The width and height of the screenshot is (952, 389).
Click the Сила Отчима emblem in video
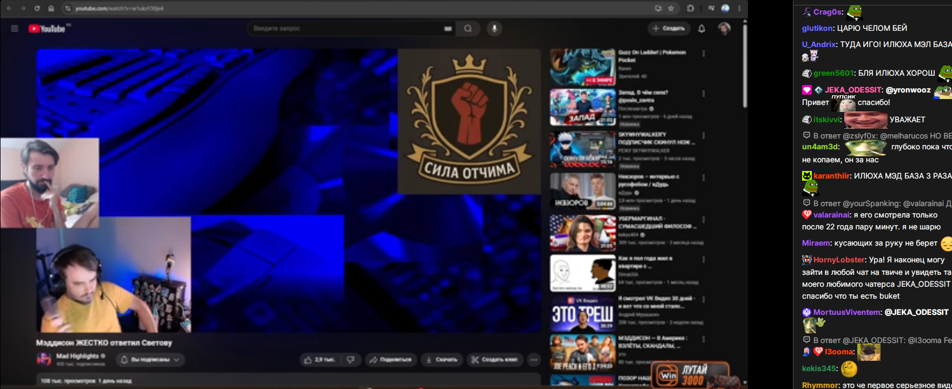coord(469,121)
